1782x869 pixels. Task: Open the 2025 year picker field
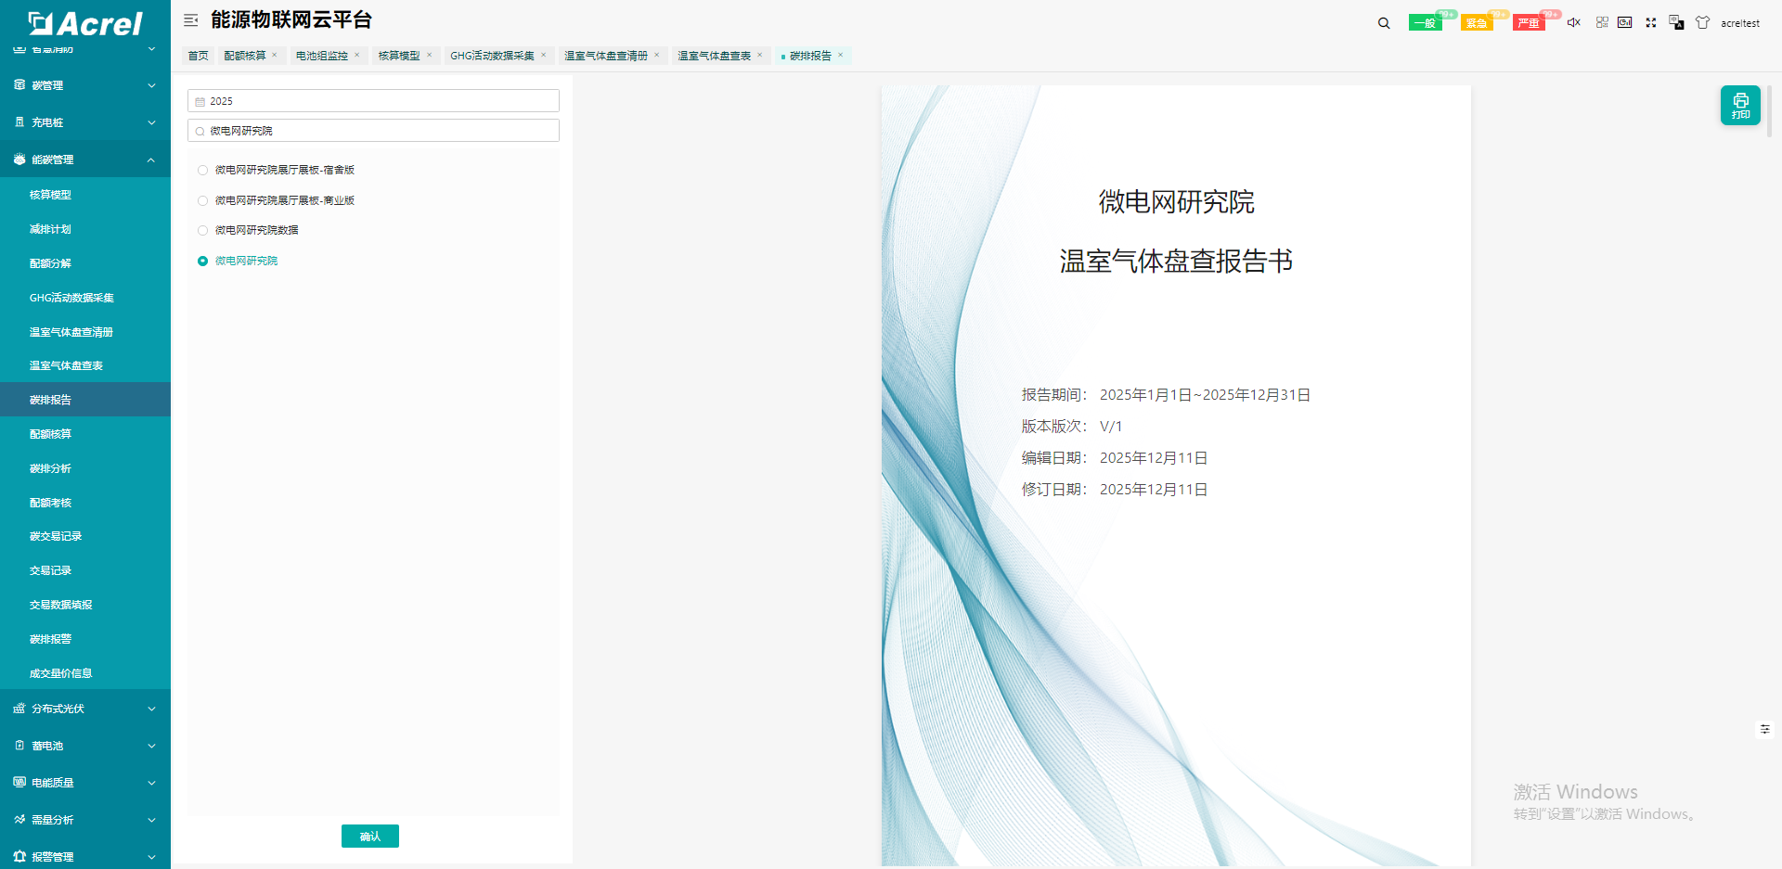tap(373, 101)
